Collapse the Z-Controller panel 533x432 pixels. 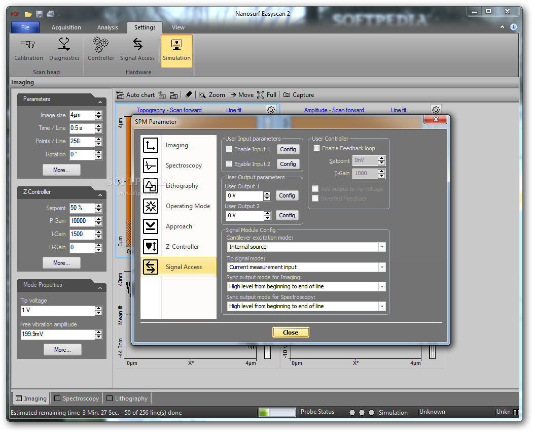pos(100,195)
